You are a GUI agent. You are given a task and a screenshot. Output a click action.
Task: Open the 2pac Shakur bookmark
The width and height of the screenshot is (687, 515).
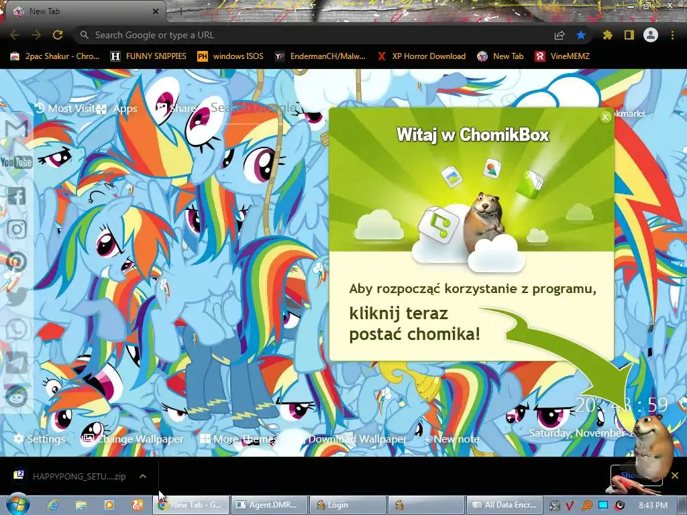55,56
